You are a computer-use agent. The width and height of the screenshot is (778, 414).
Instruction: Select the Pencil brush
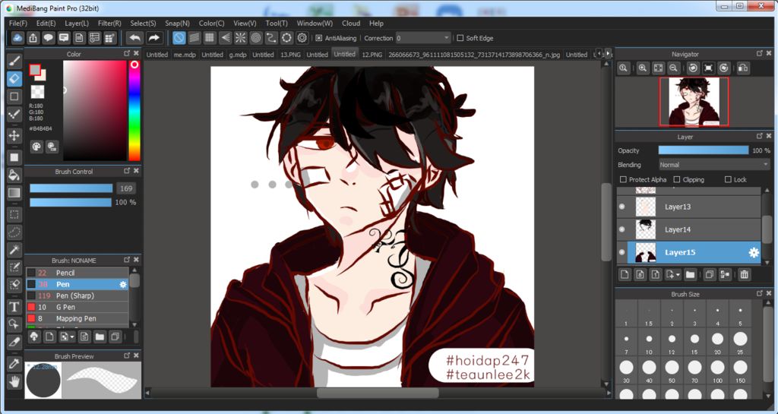point(77,273)
